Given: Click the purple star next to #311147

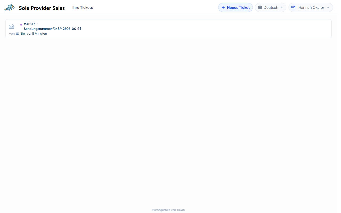Looking at the screenshot, I should click(x=21, y=24).
